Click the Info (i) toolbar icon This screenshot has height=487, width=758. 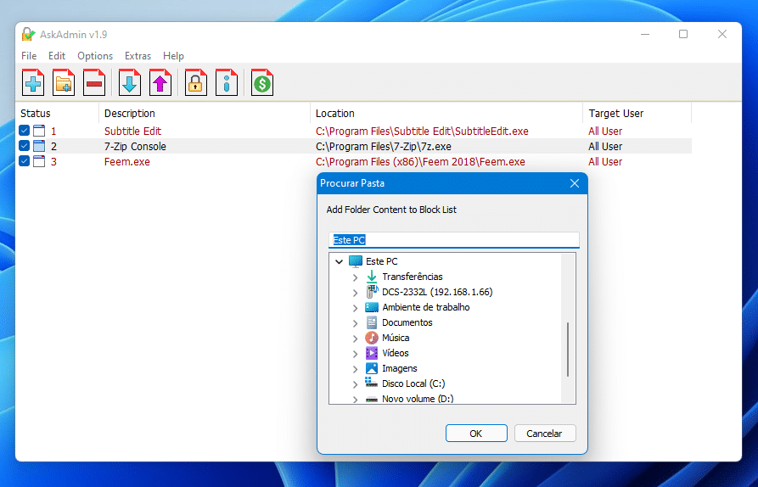click(x=227, y=82)
